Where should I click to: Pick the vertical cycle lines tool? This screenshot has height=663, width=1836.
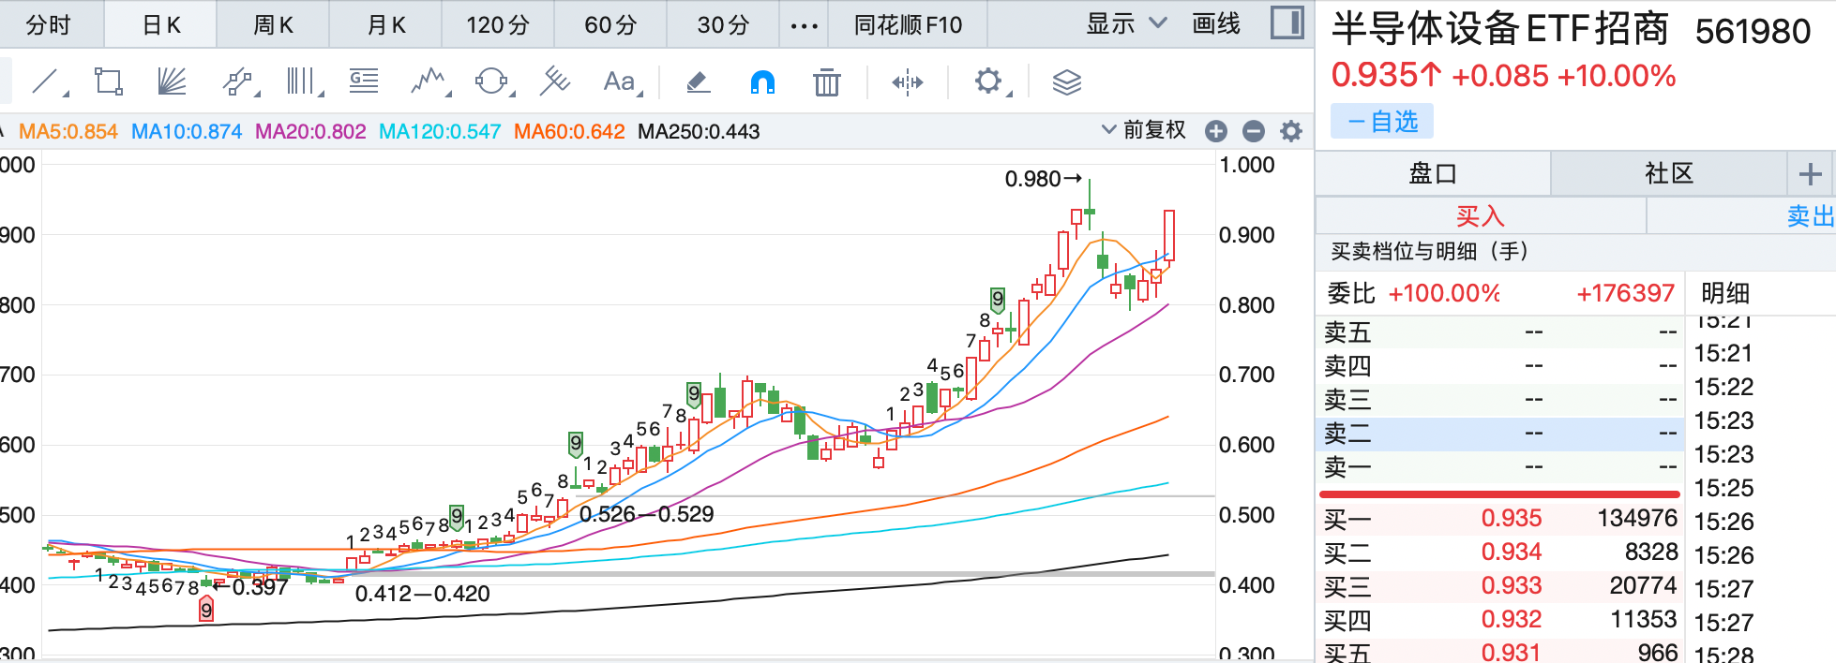pos(303,82)
